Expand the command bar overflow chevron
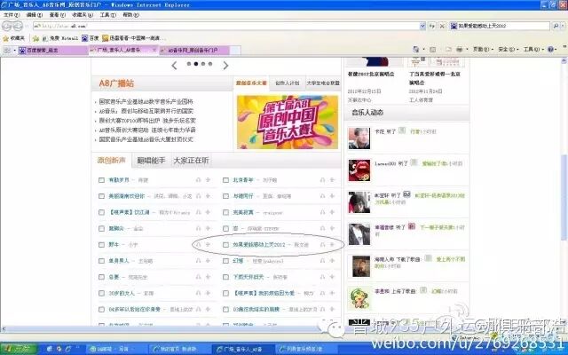Screen dimensions: 568x355 [x=564, y=47]
